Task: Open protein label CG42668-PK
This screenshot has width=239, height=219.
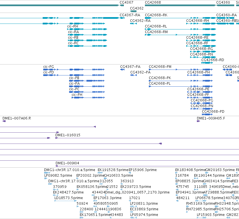Action: [160, 78]
